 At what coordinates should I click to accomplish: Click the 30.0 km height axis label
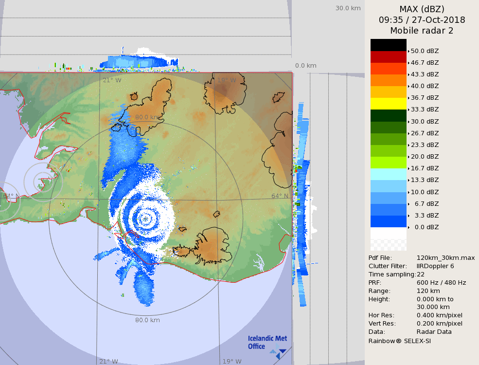348,8
